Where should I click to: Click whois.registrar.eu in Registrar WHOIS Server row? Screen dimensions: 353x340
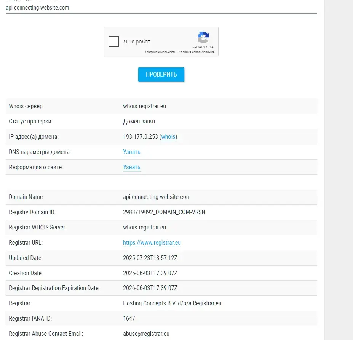click(x=145, y=227)
